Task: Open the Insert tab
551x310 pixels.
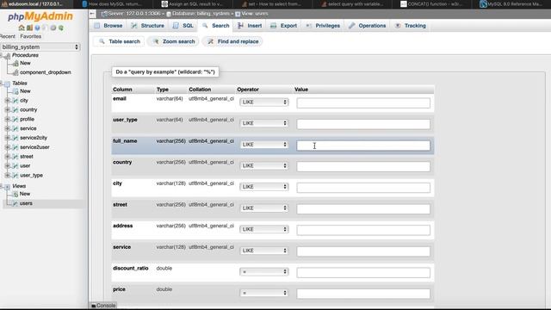Action: [x=250, y=26]
